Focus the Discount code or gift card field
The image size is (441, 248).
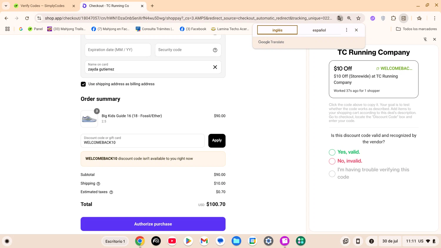[143, 141]
